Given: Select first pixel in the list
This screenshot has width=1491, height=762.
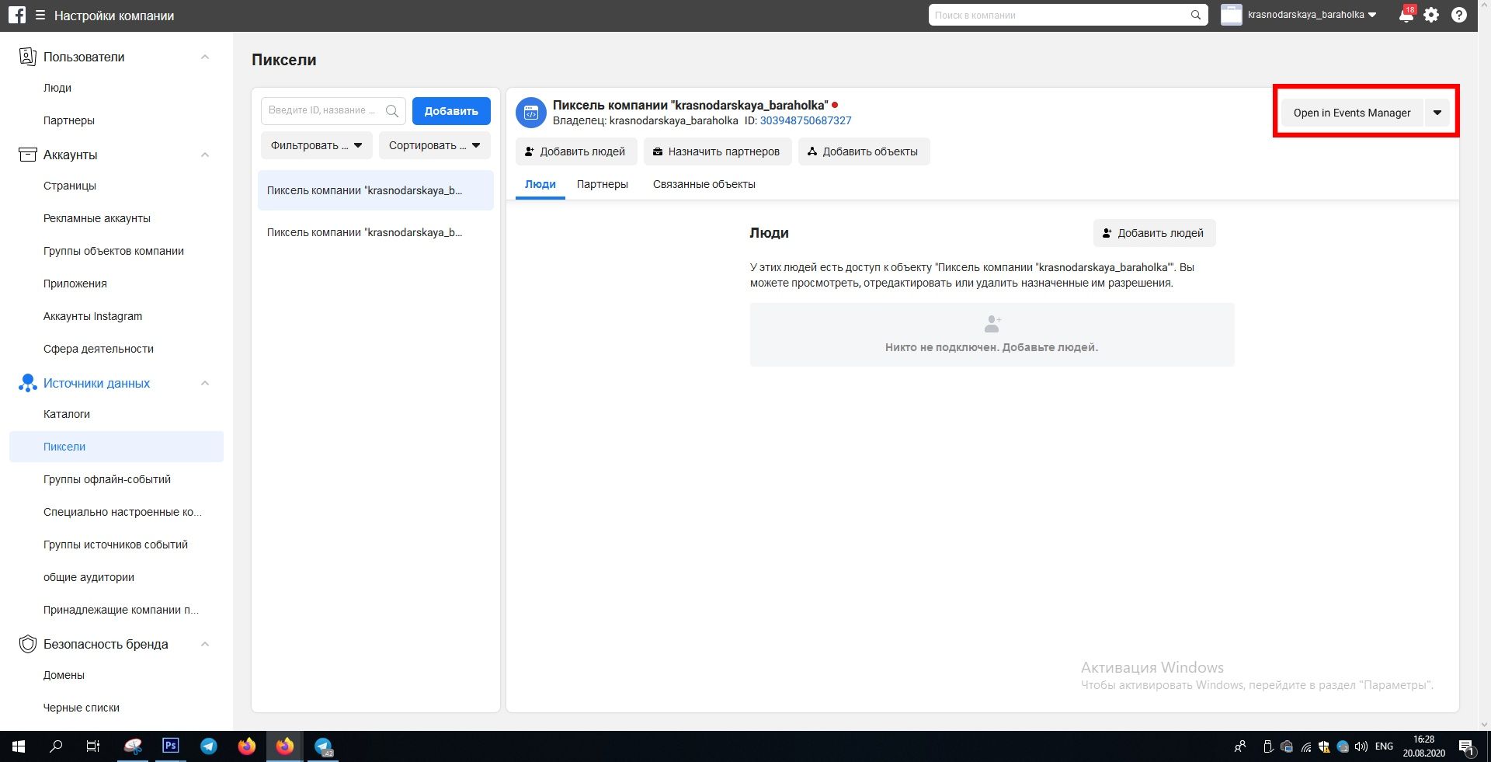Looking at the screenshot, I should click(376, 190).
